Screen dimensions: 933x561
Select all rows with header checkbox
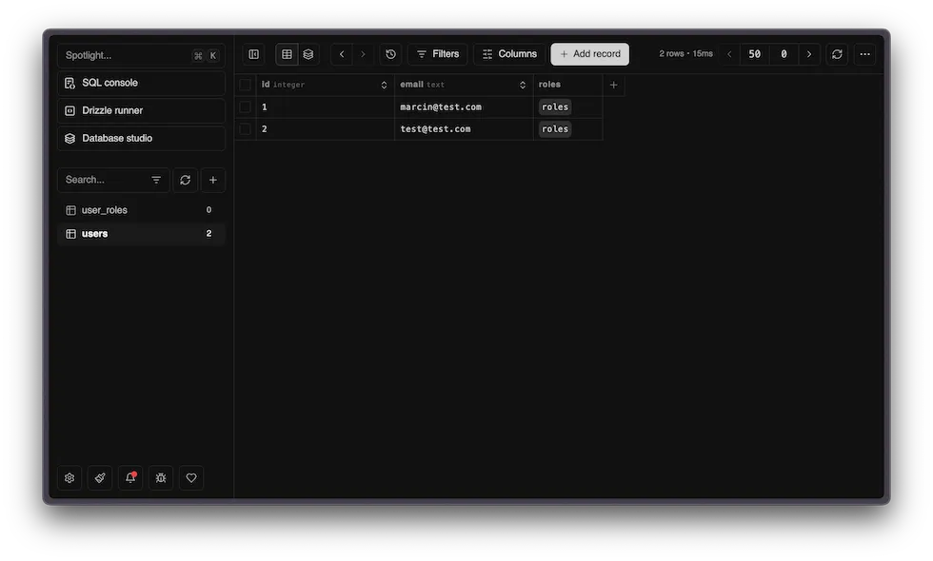pyautogui.click(x=246, y=85)
